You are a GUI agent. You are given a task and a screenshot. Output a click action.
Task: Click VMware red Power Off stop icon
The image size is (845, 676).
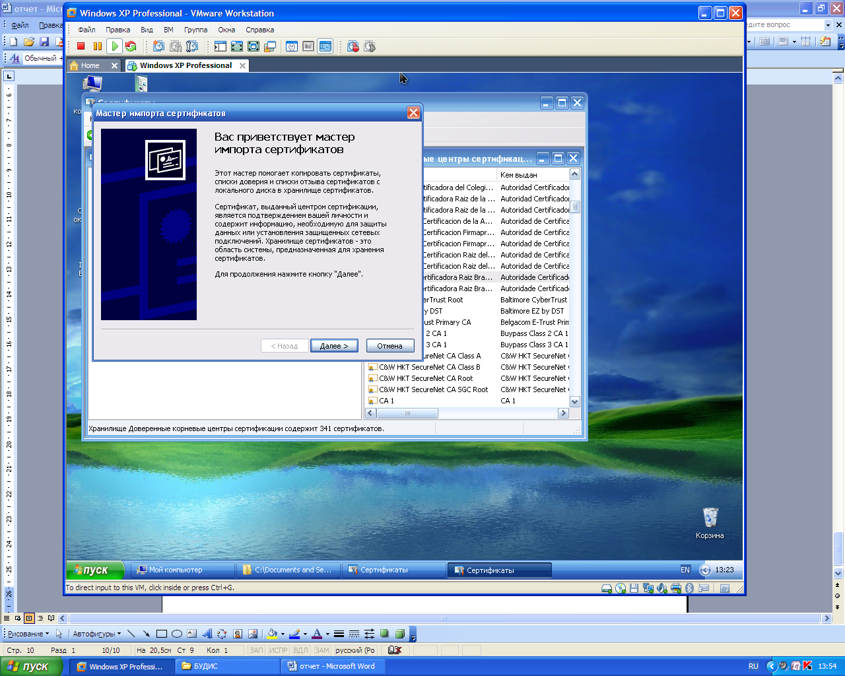(81, 46)
